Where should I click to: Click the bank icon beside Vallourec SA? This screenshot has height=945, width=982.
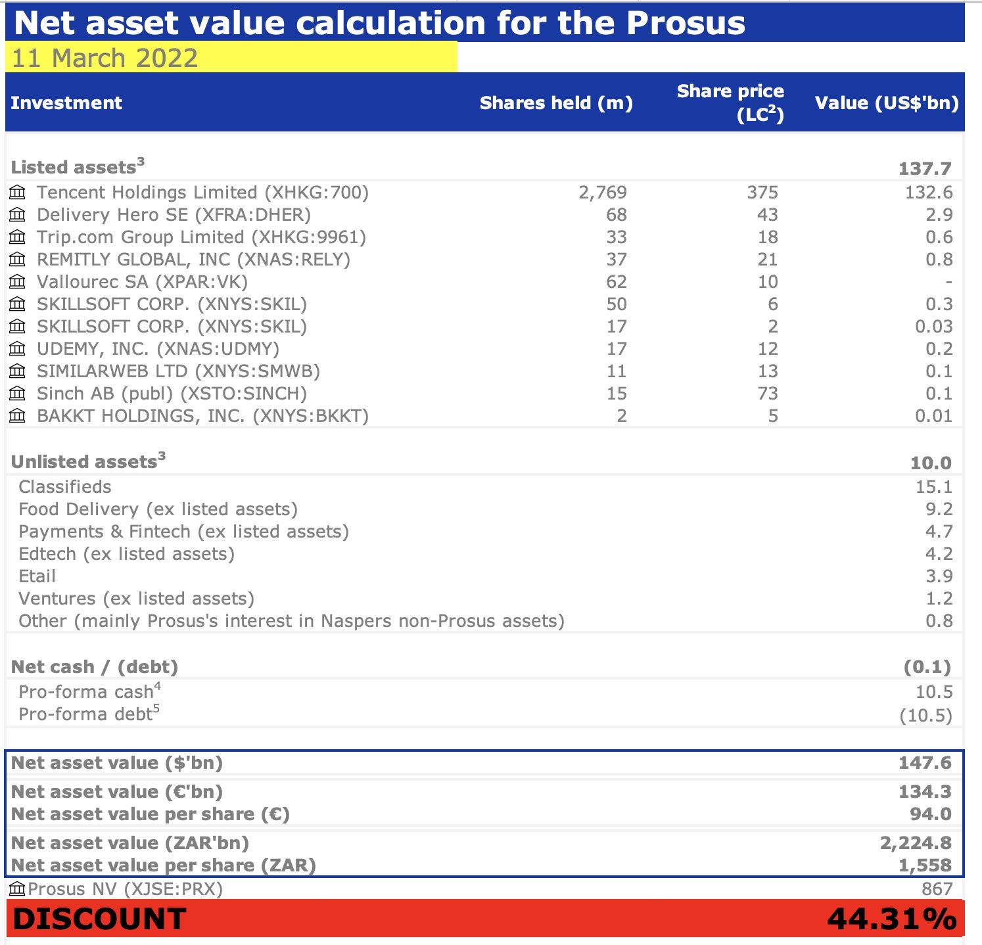pyautogui.click(x=18, y=282)
